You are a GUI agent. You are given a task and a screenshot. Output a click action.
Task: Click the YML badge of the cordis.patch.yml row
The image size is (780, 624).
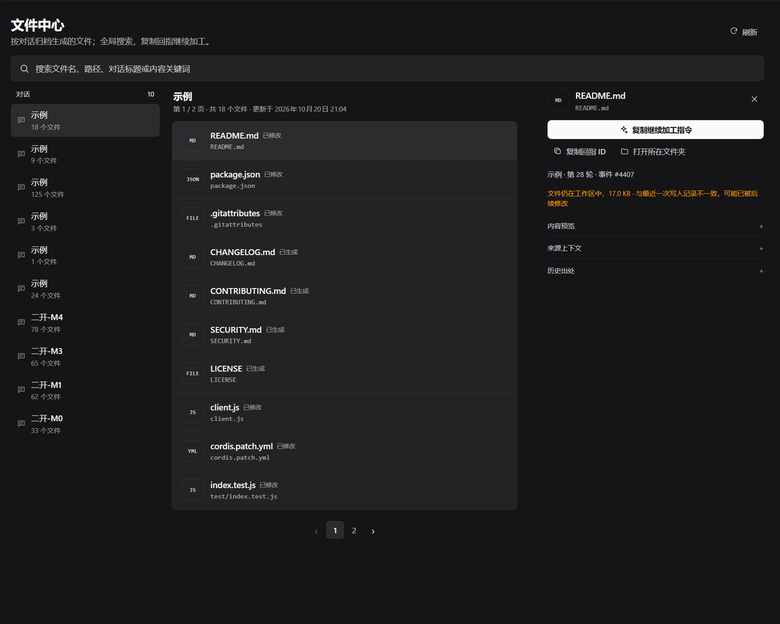pyautogui.click(x=193, y=451)
